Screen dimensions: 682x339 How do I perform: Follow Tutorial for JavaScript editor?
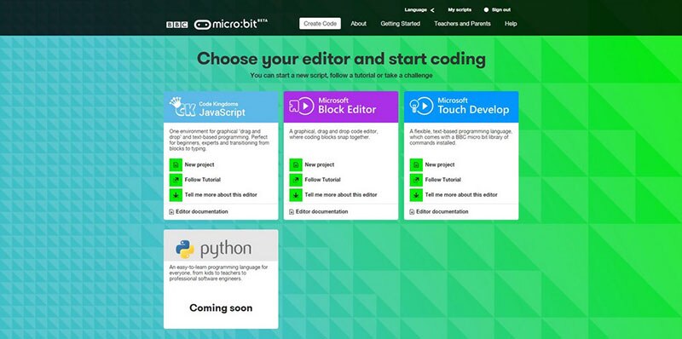pyautogui.click(x=203, y=180)
